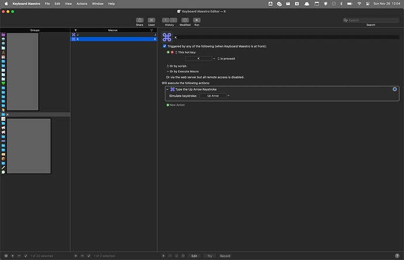Click the Simulate keystroke Up Arrow field

[x=213, y=96]
